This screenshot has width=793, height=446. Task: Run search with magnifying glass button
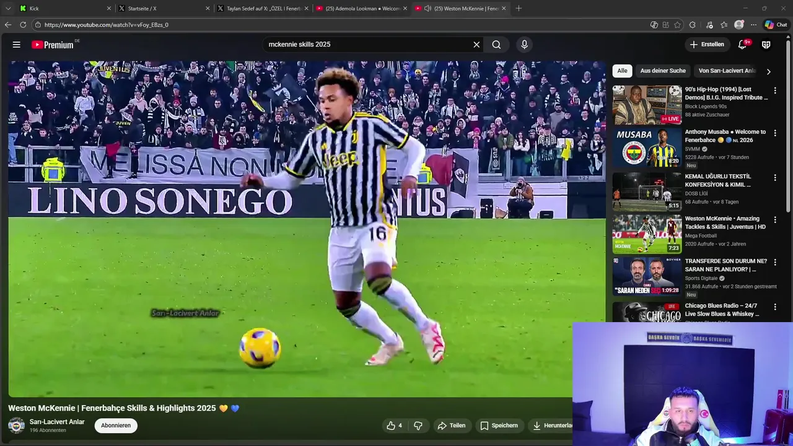(x=496, y=45)
